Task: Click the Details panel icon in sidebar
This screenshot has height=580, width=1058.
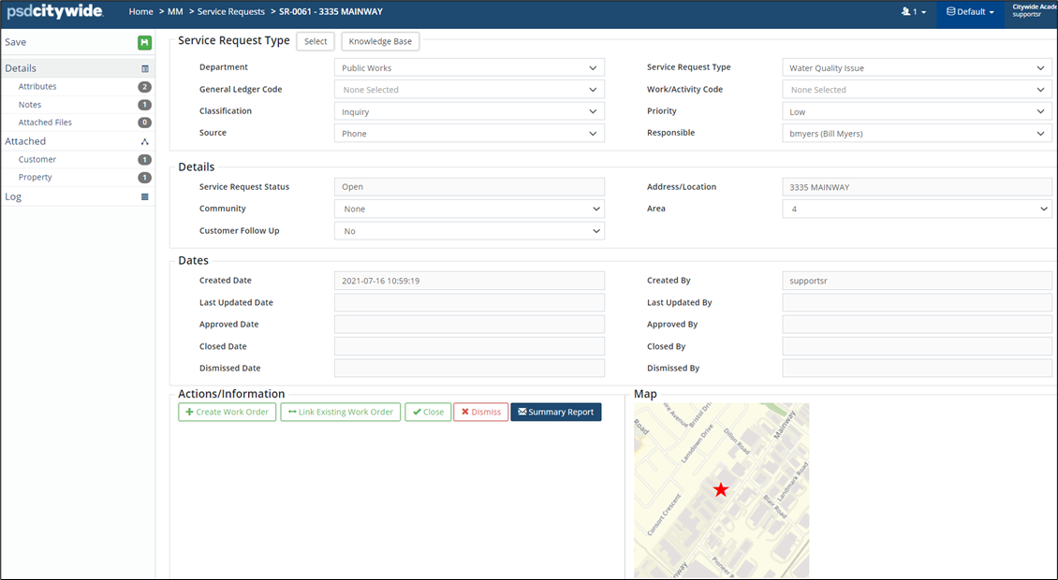Action: tap(144, 68)
